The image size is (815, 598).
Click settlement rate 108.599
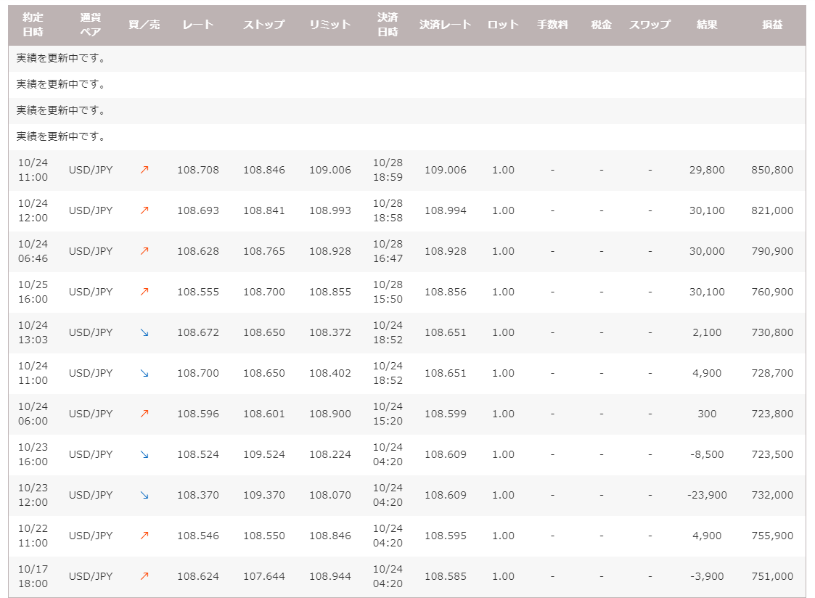[x=446, y=414]
